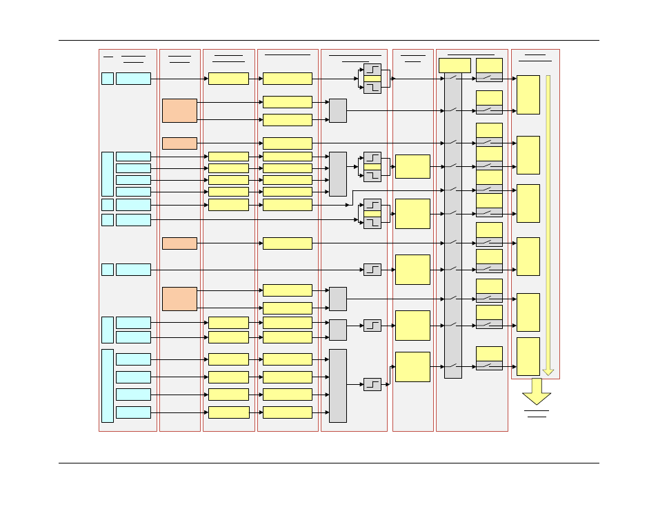Click the tallest gray combiner block
Screen dimensions: 658x509
[x=338, y=386]
